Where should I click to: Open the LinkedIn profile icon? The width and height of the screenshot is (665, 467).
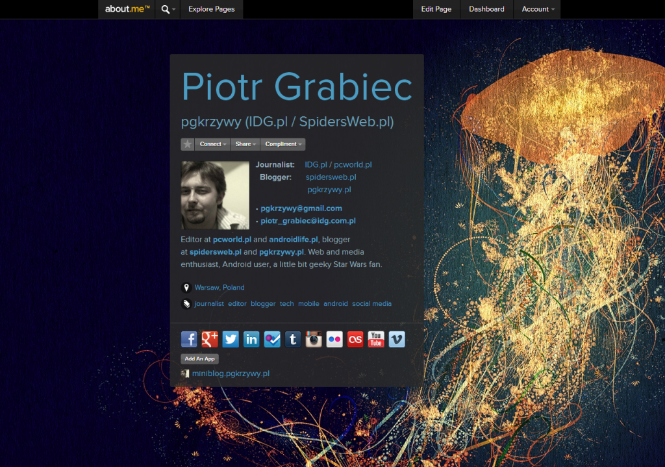click(251, 339)
